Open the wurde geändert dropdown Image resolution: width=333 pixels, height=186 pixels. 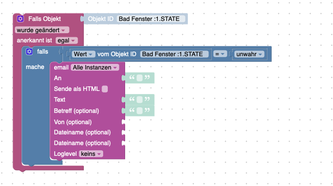click(42, 30)
